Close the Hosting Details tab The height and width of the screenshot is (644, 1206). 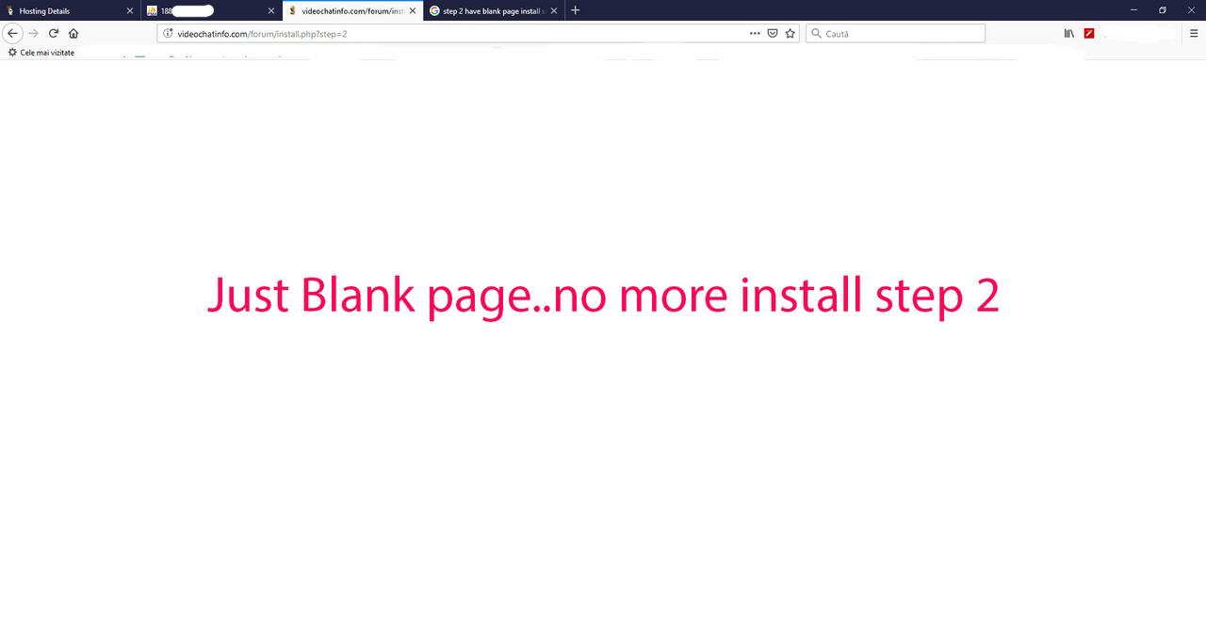coord(130,11)
